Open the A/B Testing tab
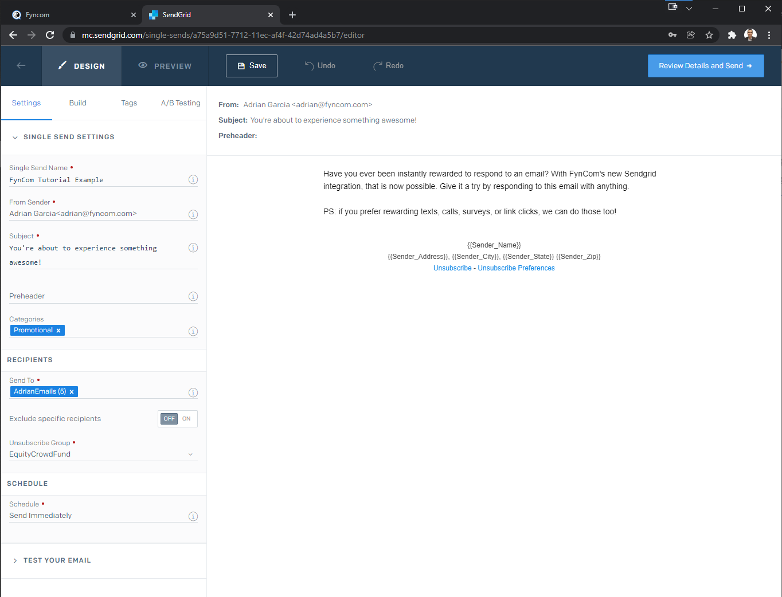This screenshot has height=597, width=782. (x=181, y=103)
